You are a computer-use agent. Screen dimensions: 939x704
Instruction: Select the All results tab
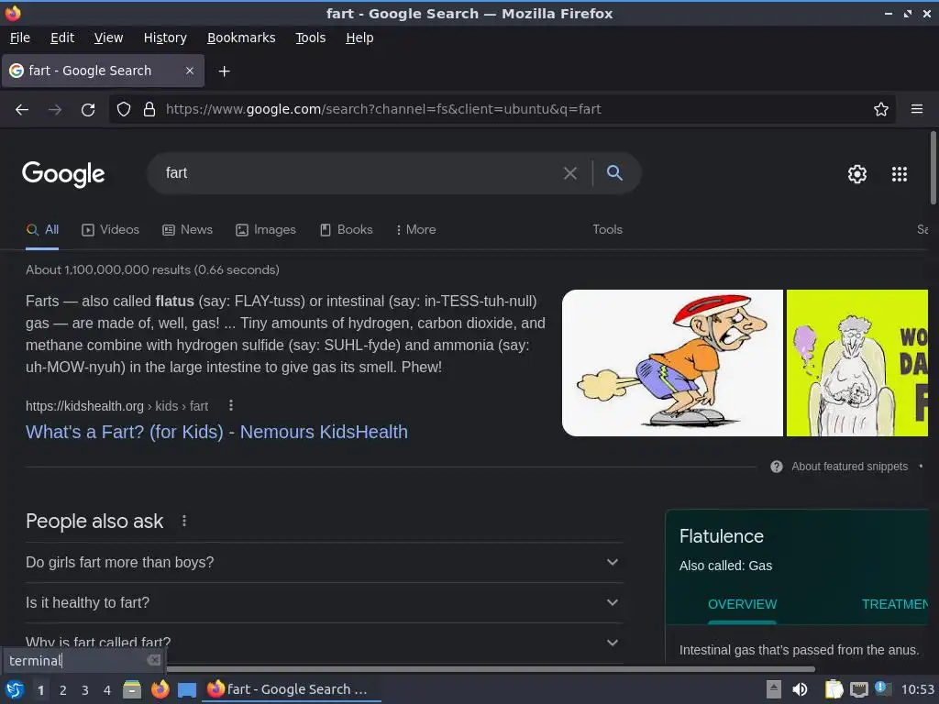point(42,230)
